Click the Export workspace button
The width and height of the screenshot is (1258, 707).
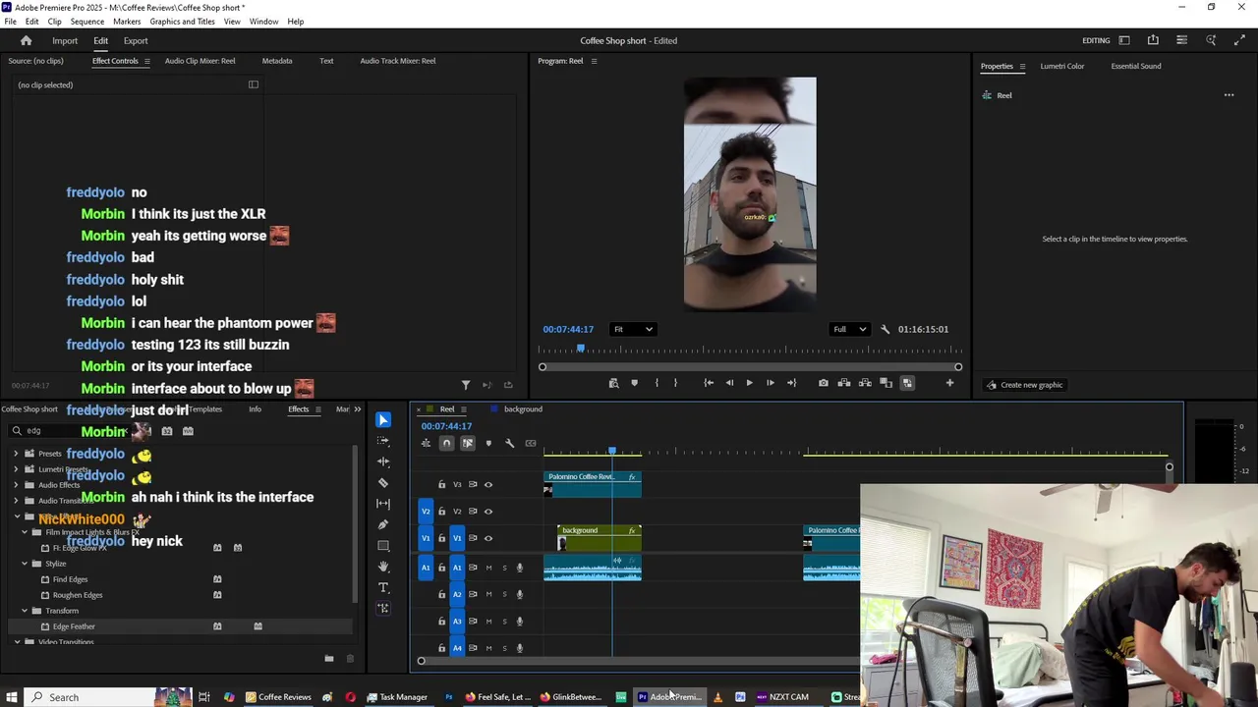(136, 40)
